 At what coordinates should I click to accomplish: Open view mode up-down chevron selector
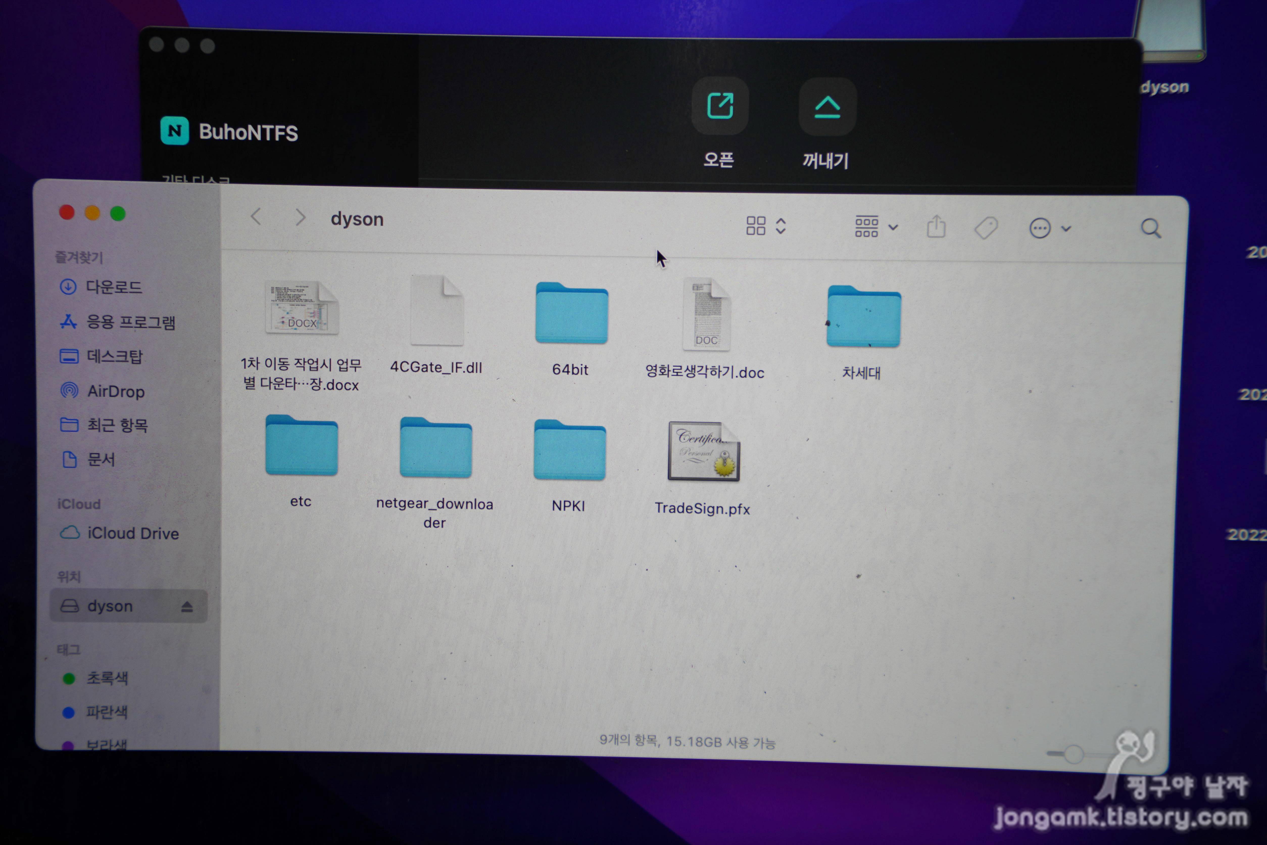[x=781, y=226]
